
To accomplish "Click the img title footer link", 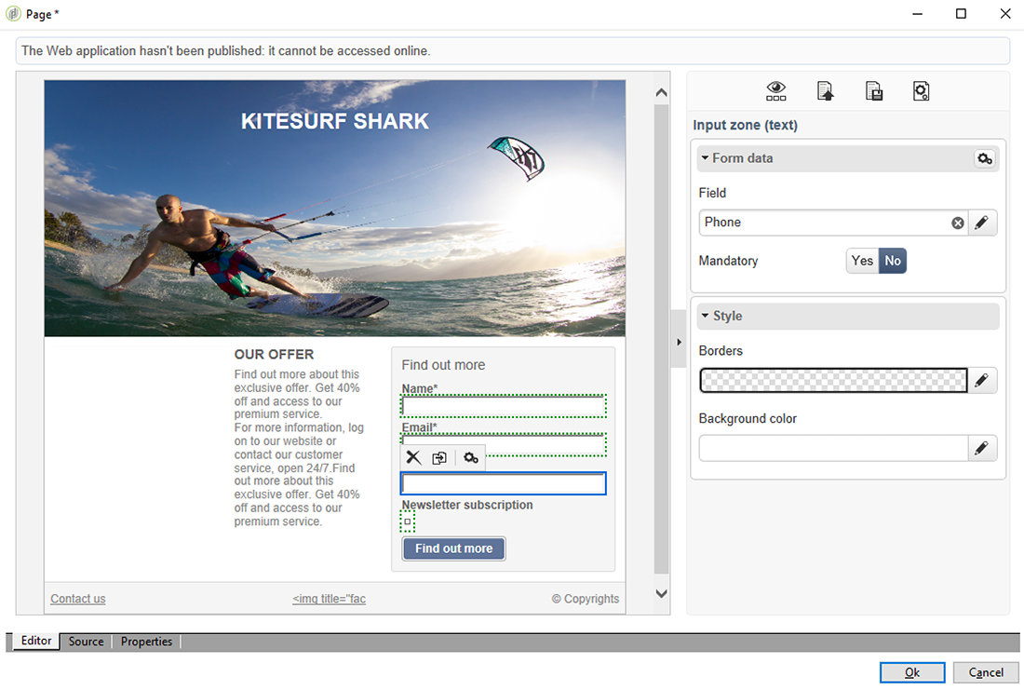I will 330,599.
